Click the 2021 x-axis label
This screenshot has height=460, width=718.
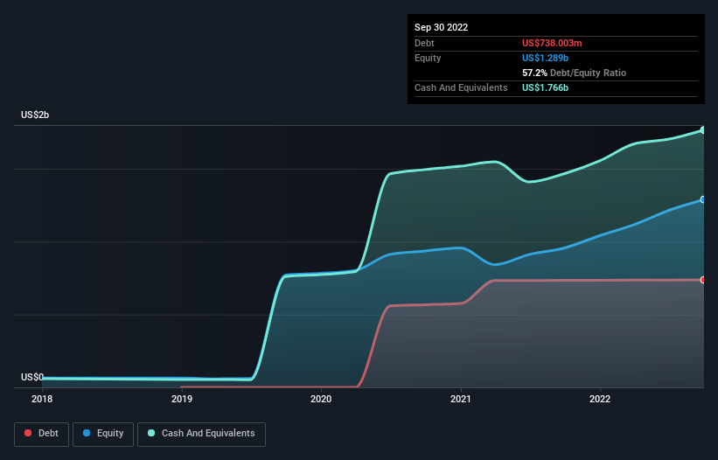pos(461,399)
